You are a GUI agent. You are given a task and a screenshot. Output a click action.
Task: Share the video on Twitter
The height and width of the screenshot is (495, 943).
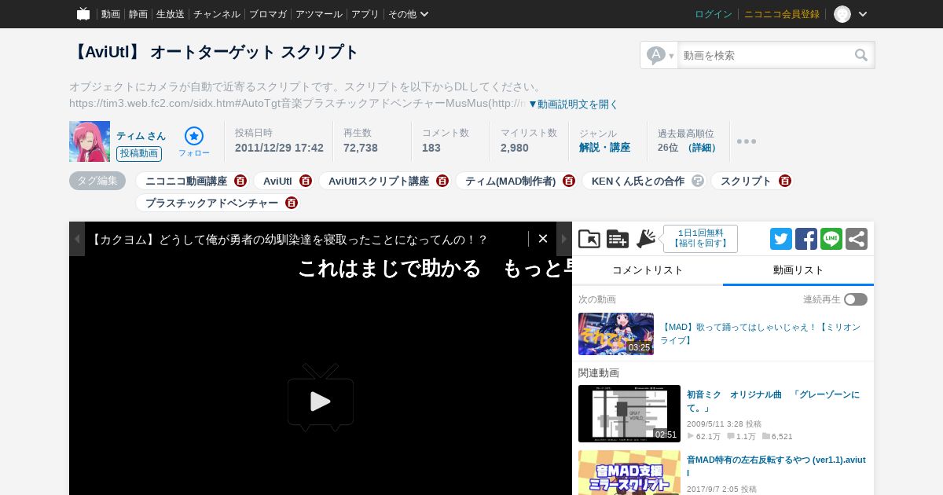(781, 239)
